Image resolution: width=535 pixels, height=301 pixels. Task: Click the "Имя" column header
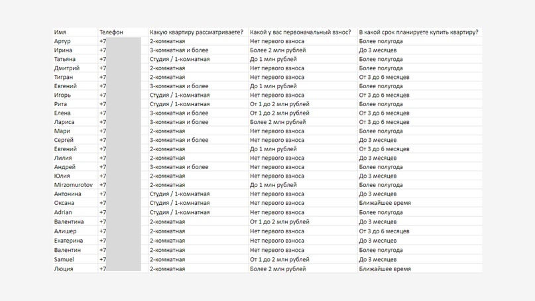pyautogui.click(x=60, y=32)
